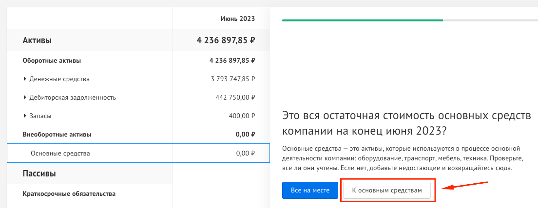Open К основным средствам button

coord(387,190)
